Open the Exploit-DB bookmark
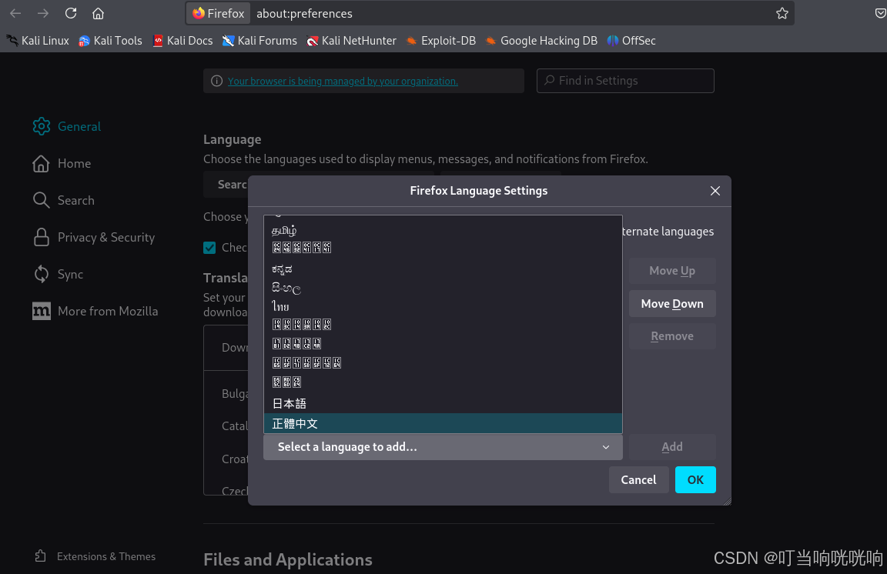Image resolution: width=887 pixels, height=574 pixels. coord(441,41)
